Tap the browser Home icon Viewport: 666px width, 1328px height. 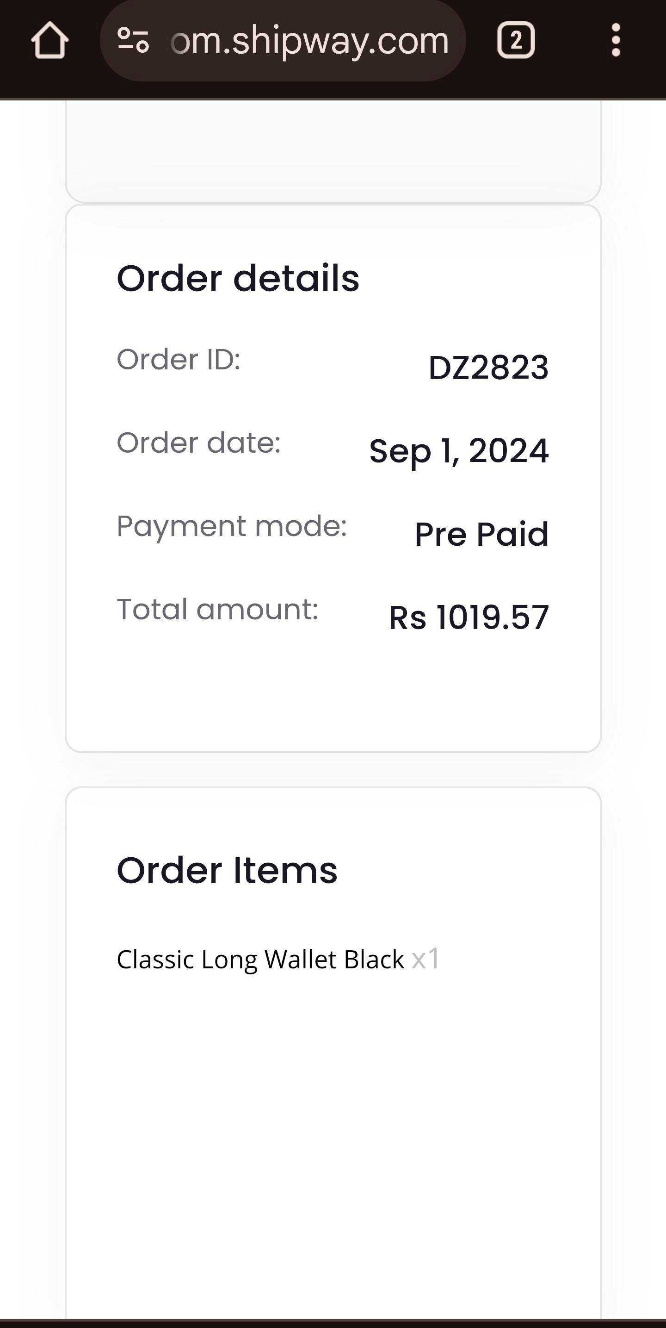pos(49,40)
